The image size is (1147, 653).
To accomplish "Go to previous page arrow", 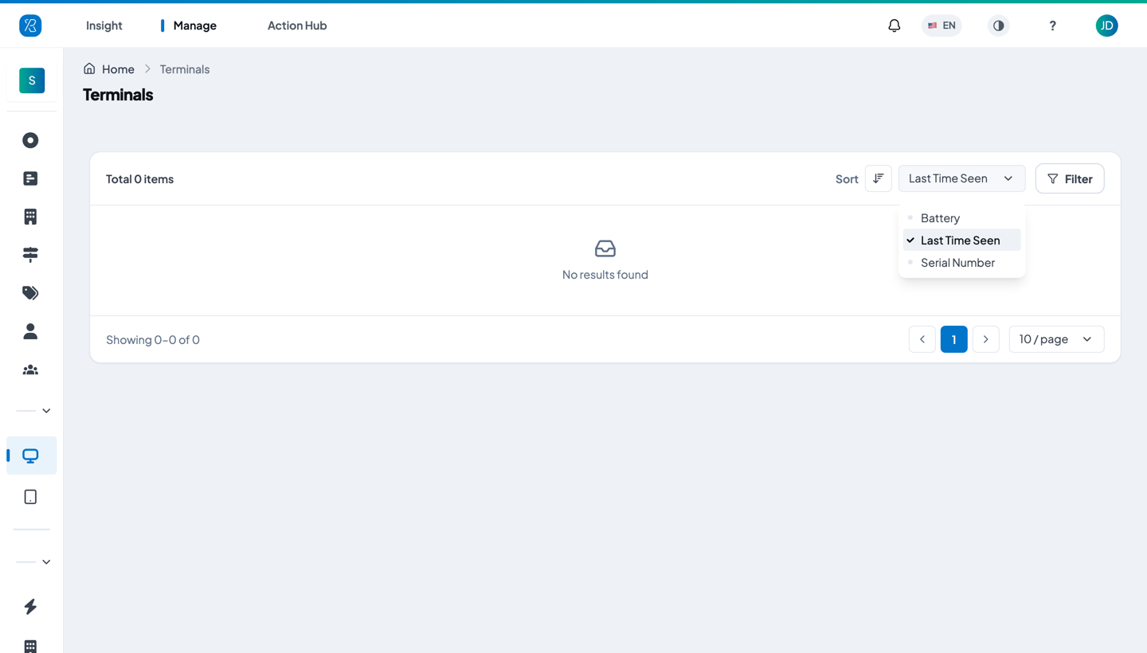I will (x=922, y=339).
